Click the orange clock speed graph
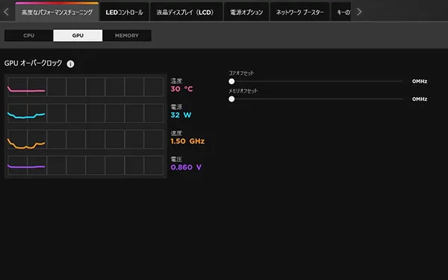The image size is (448, 280). 85,139
